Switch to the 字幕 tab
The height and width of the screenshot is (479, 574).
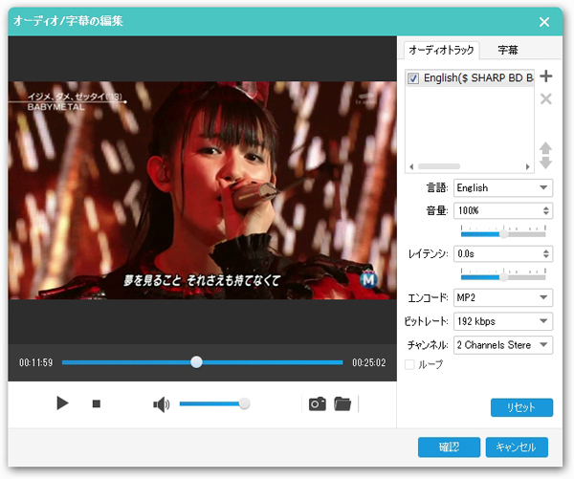click(x=508, y=50)
